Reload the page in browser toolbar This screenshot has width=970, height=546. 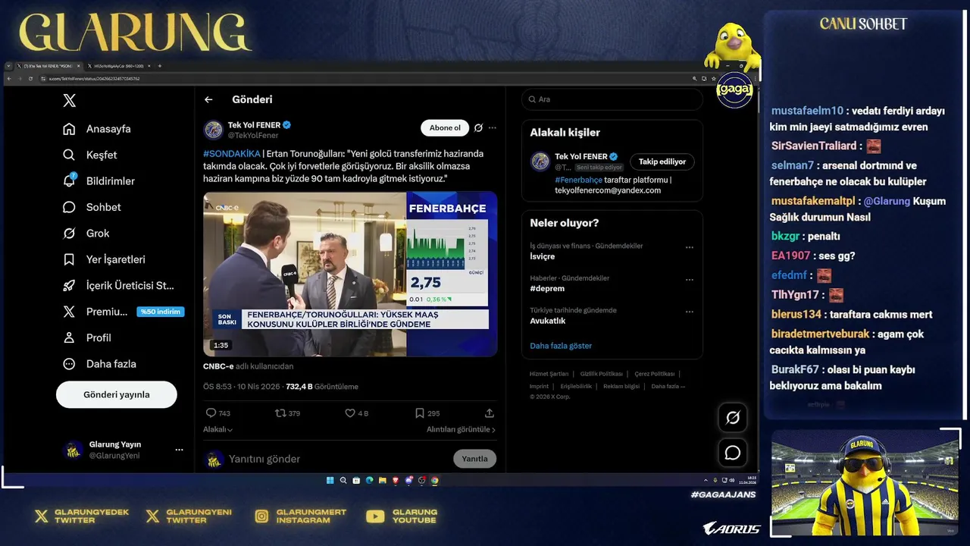click(30, 78)
